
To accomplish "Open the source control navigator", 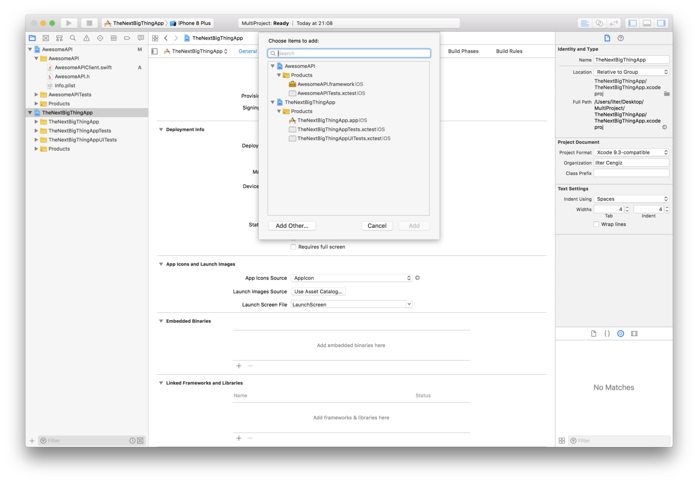I will (x=46, y=38).
